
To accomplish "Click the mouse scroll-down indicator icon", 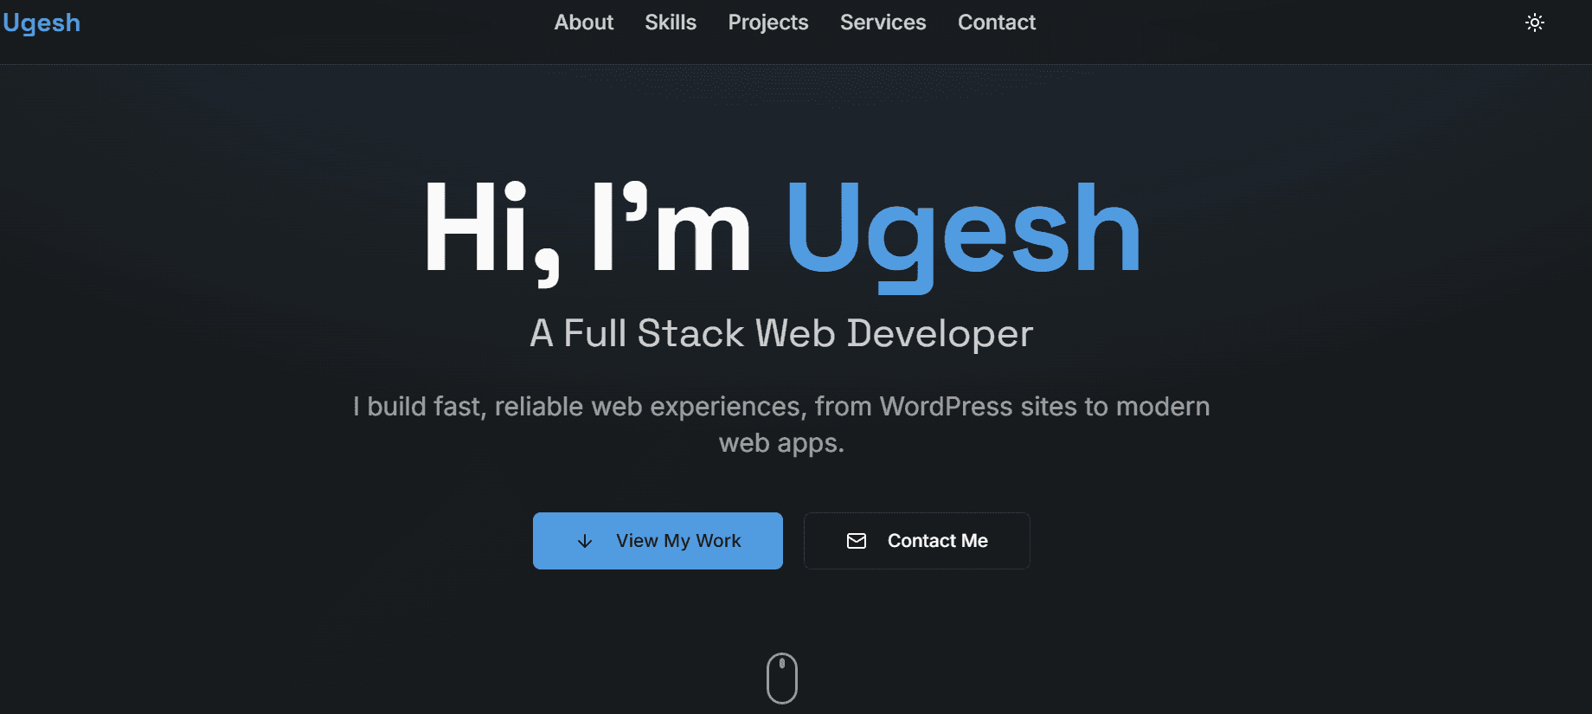I will pos(782,678).
